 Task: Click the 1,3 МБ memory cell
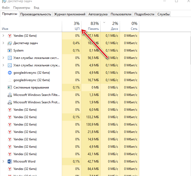tap(91, 95)
